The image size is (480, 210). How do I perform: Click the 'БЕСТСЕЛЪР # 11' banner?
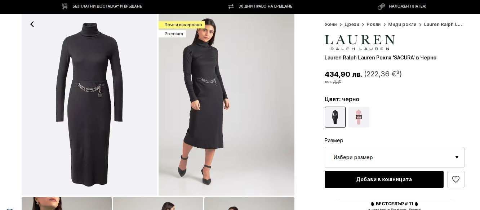[394, 204]
